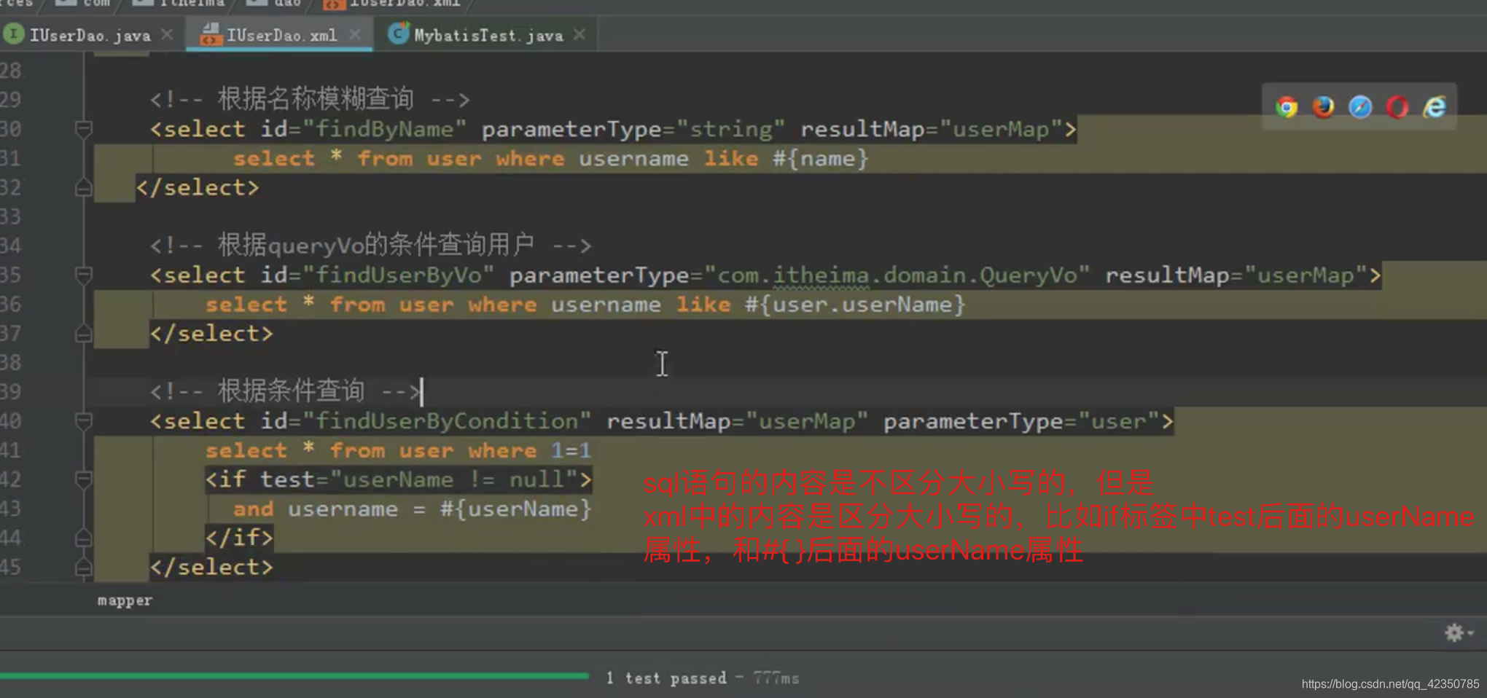The width and height of the screenshot is (1487, 698).
Task: Click line number 40 in gutter
Action: [x=11, y=421]
